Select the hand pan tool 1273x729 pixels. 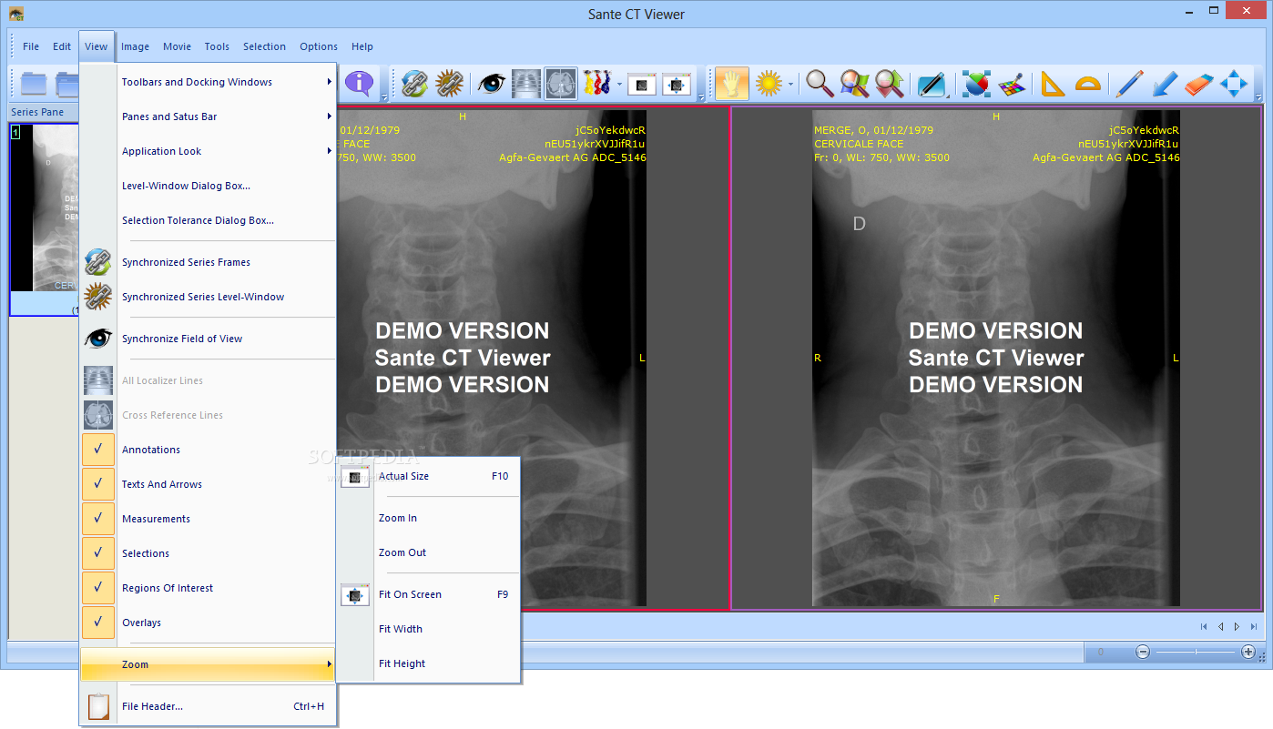732,84
